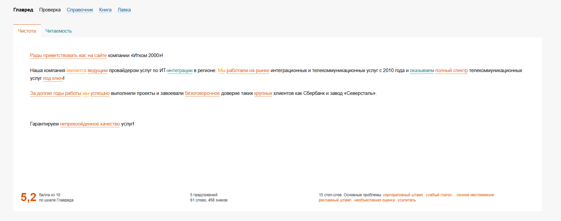Screen dimensions: 561x221
Task: Click highlighted phrase 'работаем на рынке'
Action: click(x=248, y=70)
